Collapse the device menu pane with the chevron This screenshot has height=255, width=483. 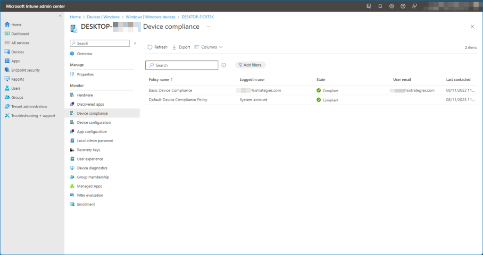(x=135, y=43)
